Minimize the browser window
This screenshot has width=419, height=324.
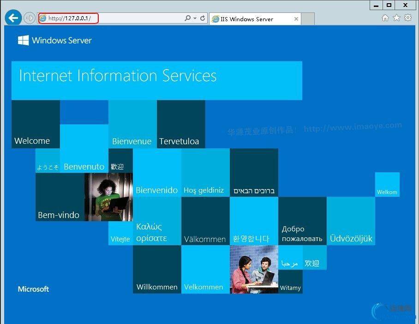click(x=376, y=5)
